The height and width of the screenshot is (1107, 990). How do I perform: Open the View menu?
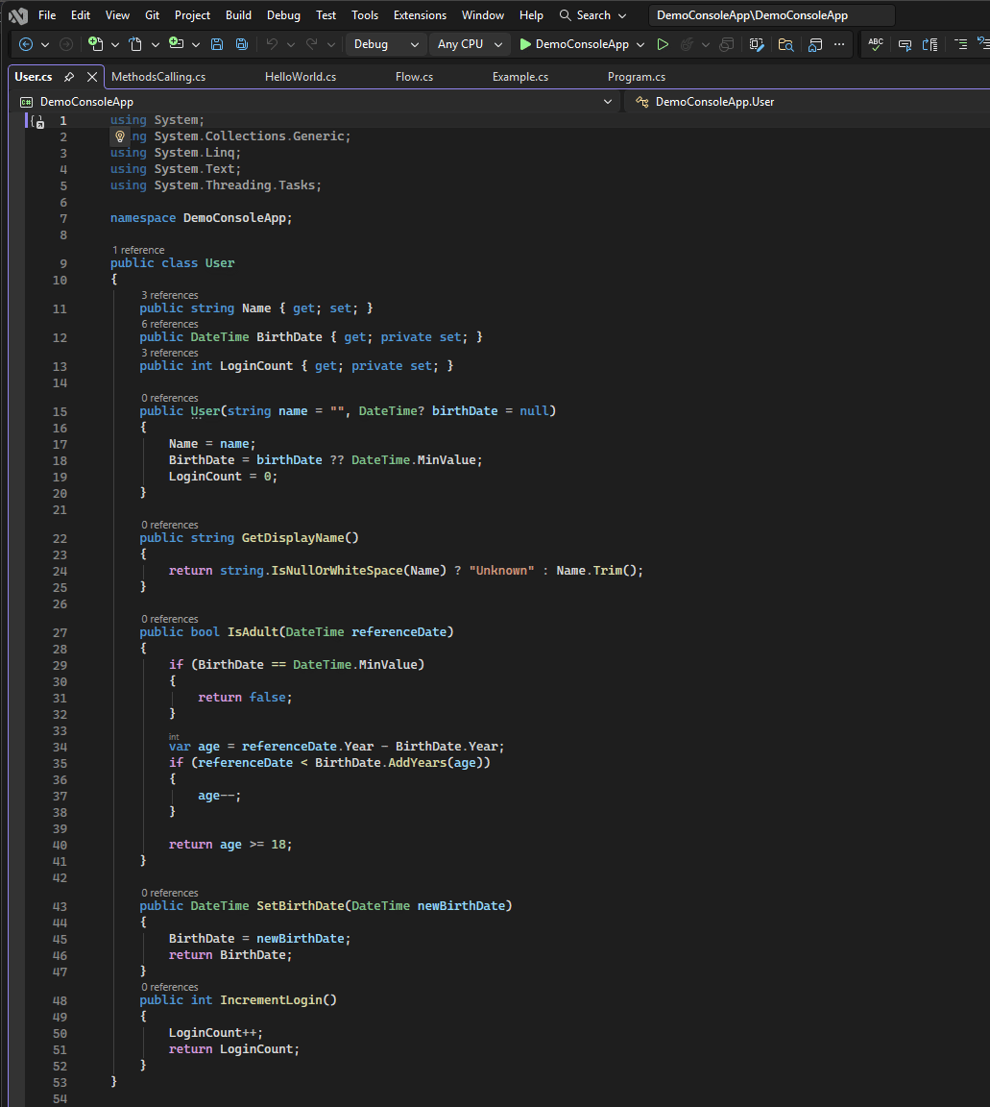point(117,14)
